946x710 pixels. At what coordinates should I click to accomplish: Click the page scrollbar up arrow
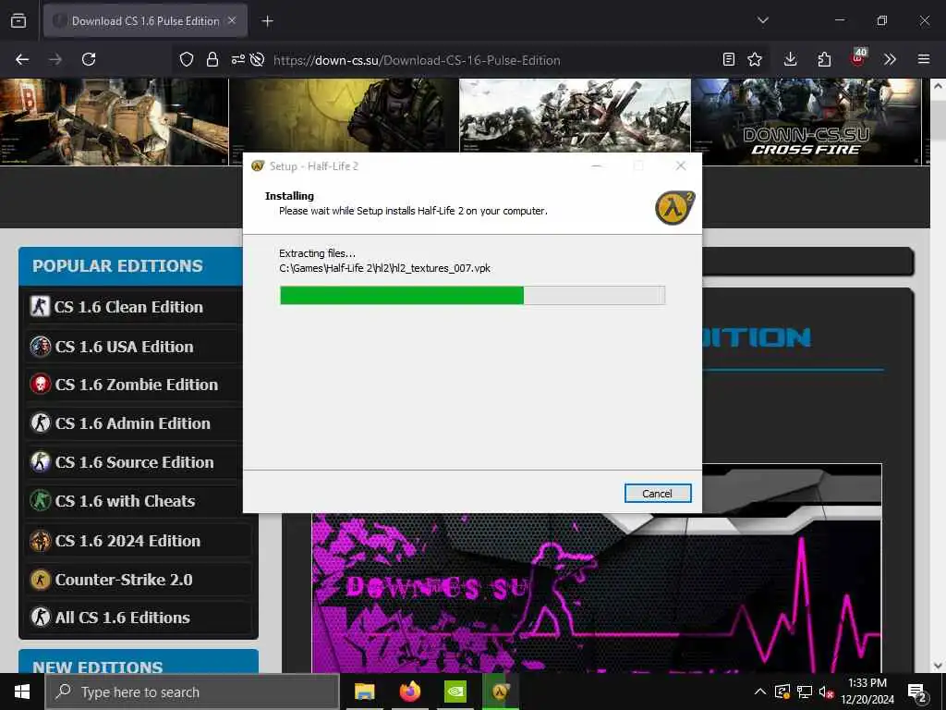coord(938,86)
